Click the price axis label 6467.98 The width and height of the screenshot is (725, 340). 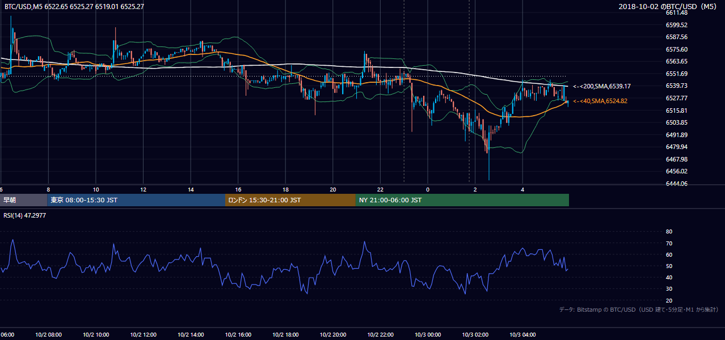coord(677,159)
